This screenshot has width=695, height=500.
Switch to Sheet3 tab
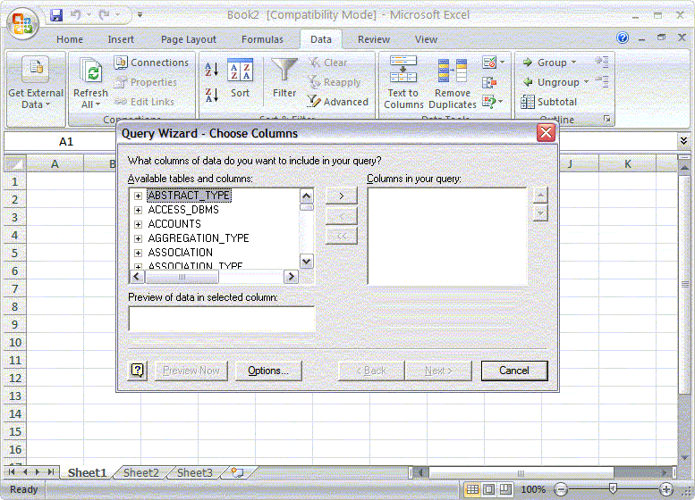click(195, 472)
